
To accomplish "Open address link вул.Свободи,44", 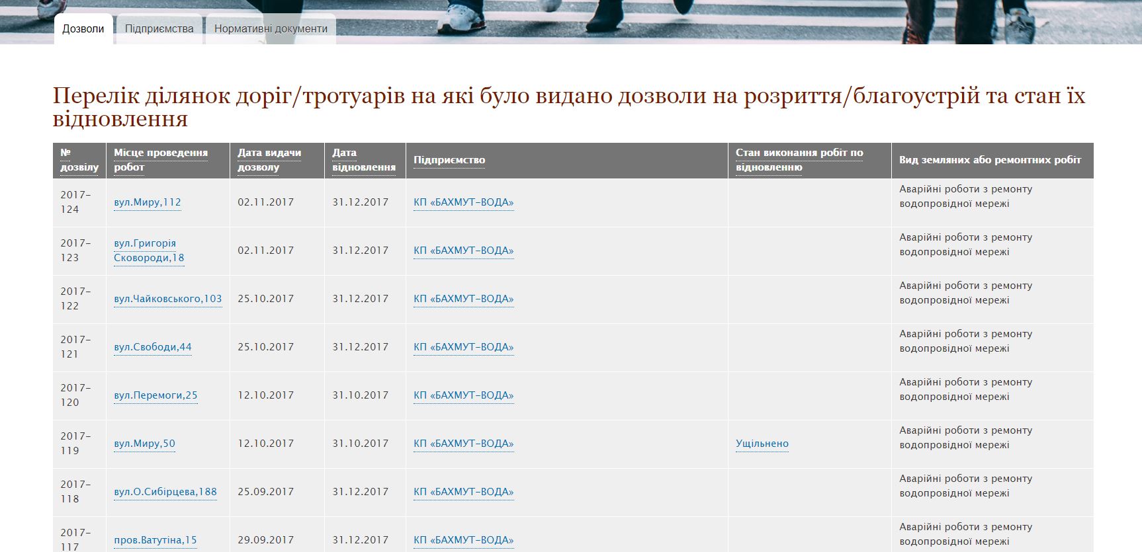I will 152,347.
